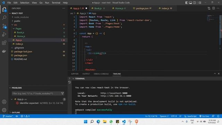Image resolution: width=222 pixels, height=125 pixels.
Task: Close the bottom panel
Action: (x=219, y=74)
